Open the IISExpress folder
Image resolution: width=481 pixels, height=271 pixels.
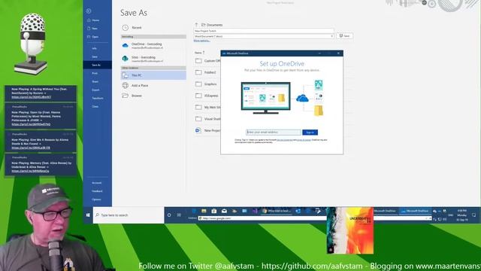click(207, 96)
